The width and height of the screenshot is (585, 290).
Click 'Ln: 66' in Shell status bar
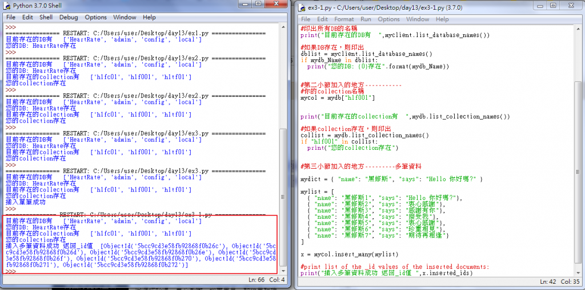coord(258,280)
